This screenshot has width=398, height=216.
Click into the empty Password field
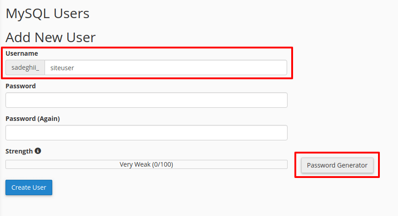click(x=146, y=100)
